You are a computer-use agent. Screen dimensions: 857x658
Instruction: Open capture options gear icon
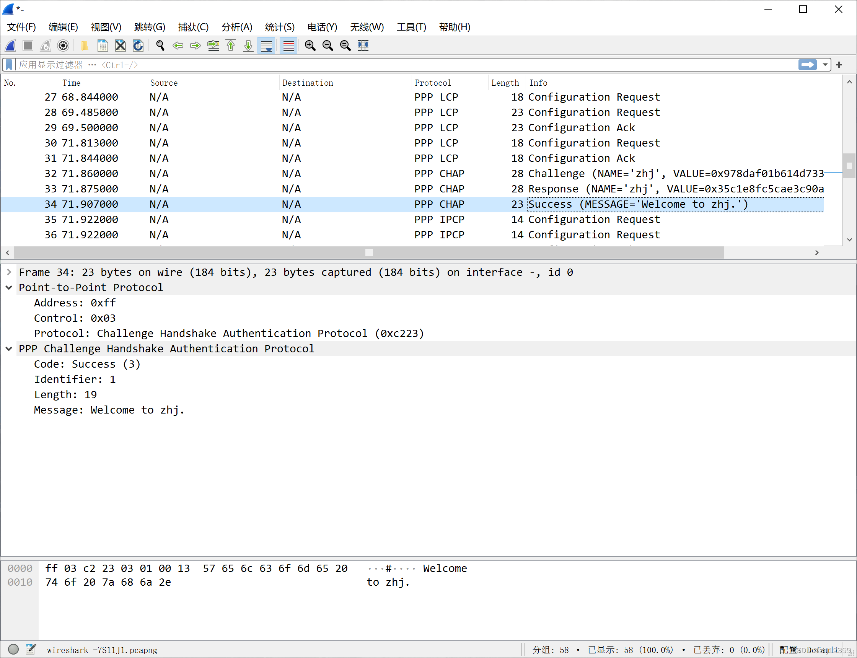63,46
